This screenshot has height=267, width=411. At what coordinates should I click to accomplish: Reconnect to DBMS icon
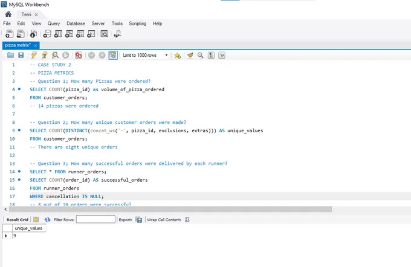pos(117,34)
